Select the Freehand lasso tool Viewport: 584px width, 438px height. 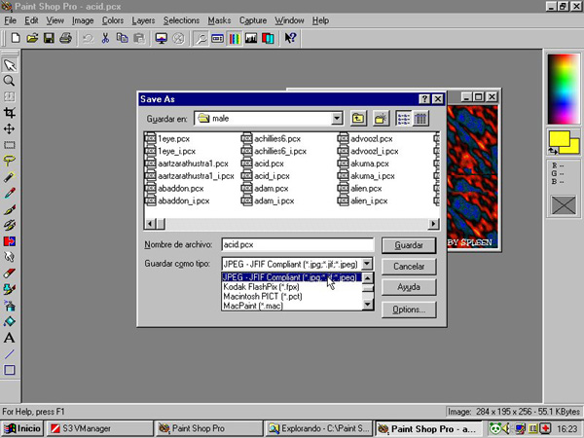(x=10, y=161)
